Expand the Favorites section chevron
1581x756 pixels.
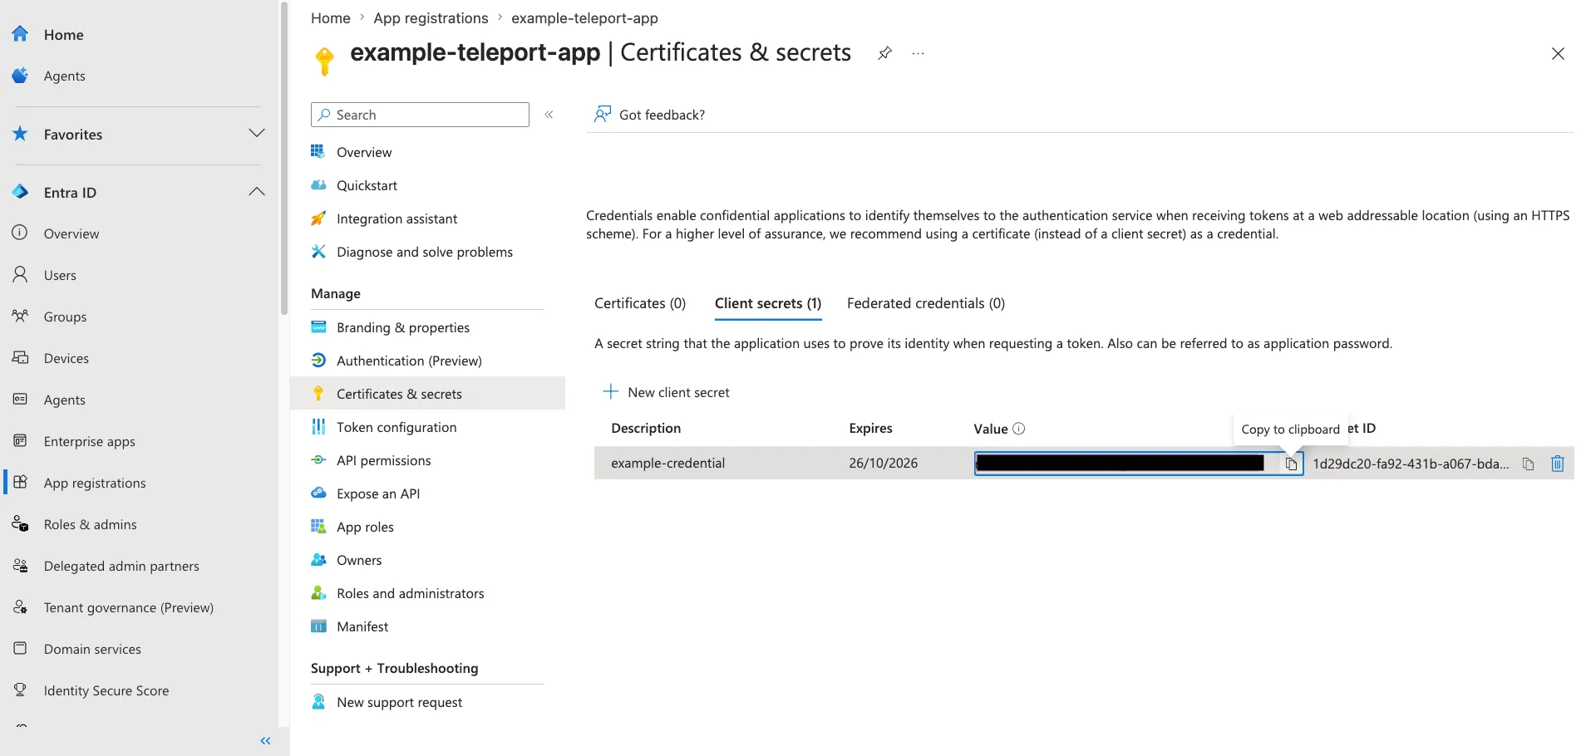pos(257,133)
